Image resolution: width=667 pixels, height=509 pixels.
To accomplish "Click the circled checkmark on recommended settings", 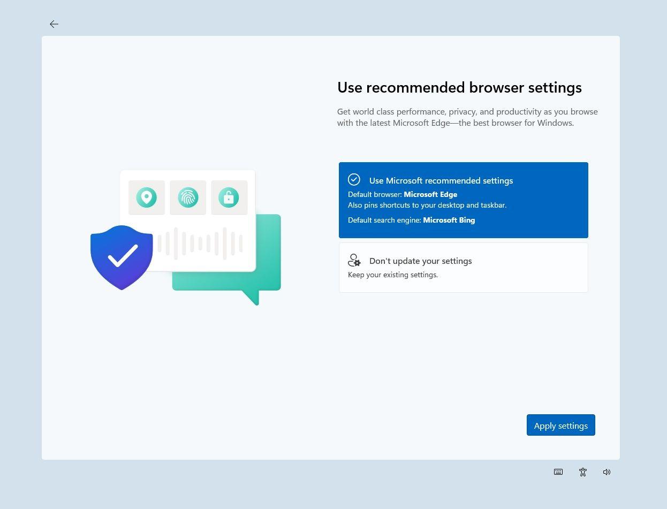I will click(x=354, y=180).
